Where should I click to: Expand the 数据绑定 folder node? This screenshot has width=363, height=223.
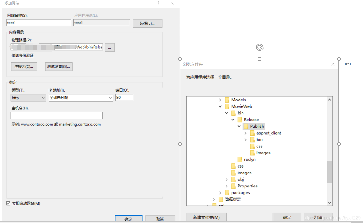[x=214, y=199]
